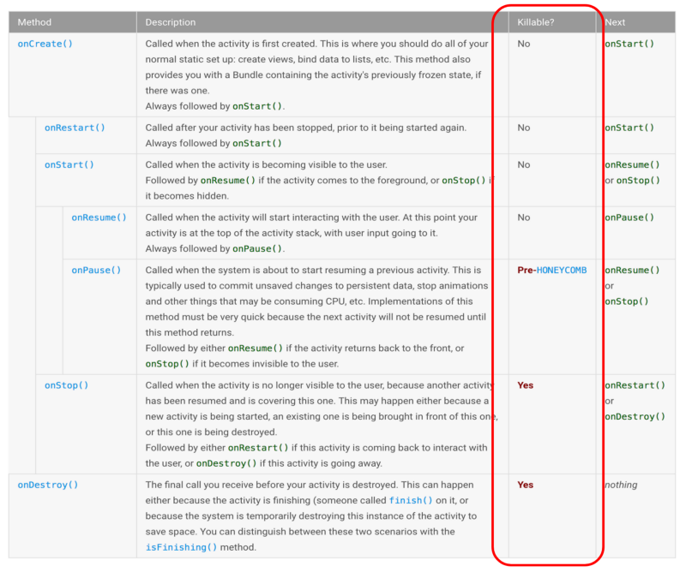
Task: Click onStop() in onStart's Next column
Action: (638, 181)
